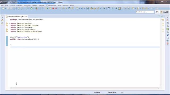170x95 pixels.
Task: Click the New file toolbar icon
Action: 3,8
